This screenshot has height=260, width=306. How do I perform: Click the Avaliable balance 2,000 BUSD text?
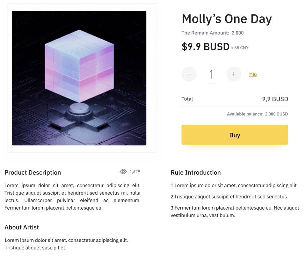258,114
